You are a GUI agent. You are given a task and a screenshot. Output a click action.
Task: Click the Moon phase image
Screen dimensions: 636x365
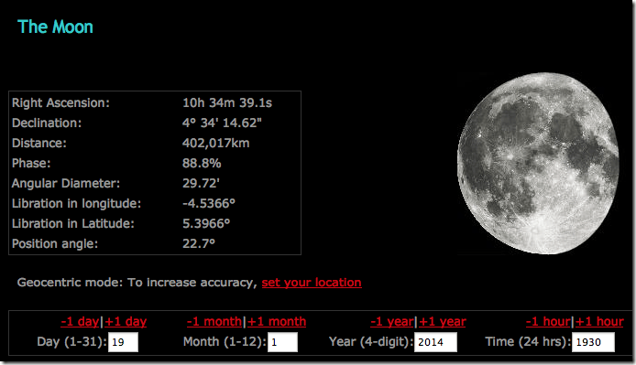click(x=538, y=163)
